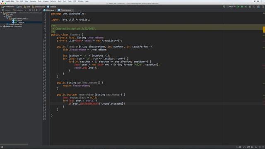Viewport: 265px width, 149px height.
Task: Click the Main class icon in project tree
Action: (14, 20)
